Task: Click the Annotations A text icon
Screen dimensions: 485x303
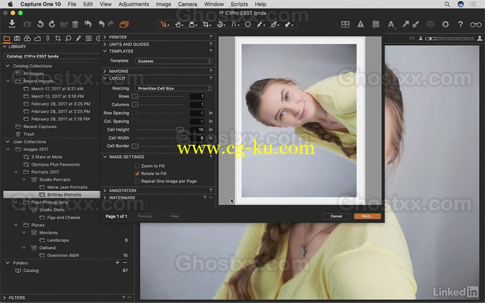Action: click(x=391, y=24)
